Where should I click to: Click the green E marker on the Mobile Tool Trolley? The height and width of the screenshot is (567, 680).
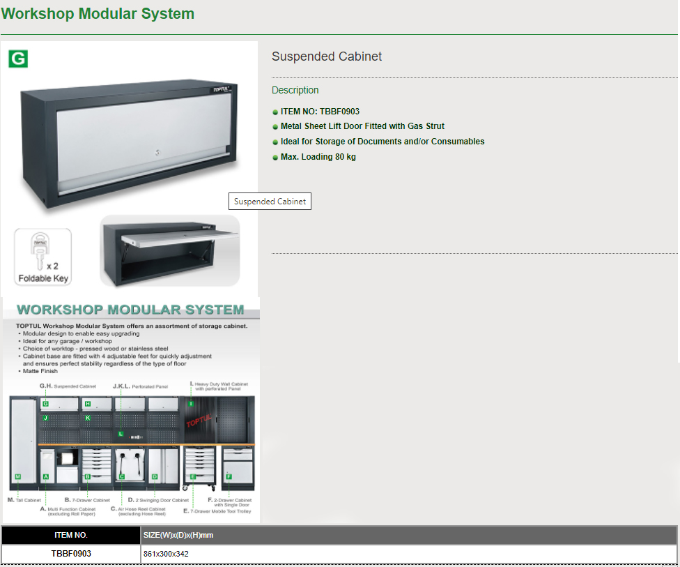(192, 477)
